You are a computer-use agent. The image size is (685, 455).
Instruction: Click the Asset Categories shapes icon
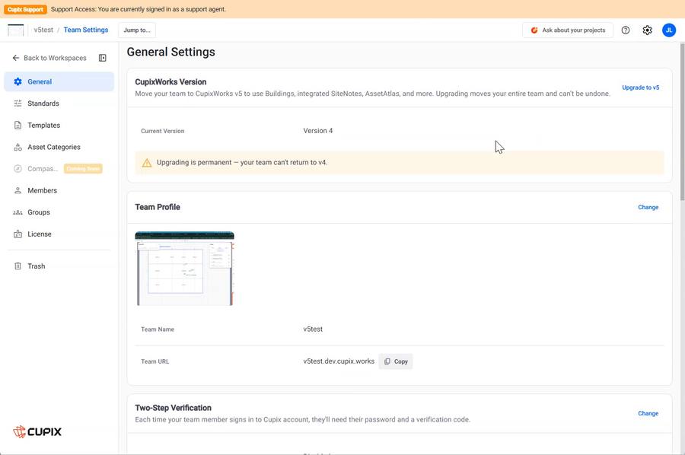18,147
